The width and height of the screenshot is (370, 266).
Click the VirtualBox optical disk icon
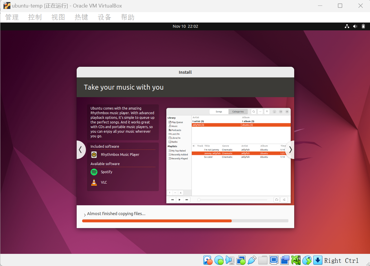pyautogui.click(x=219, y=260)
